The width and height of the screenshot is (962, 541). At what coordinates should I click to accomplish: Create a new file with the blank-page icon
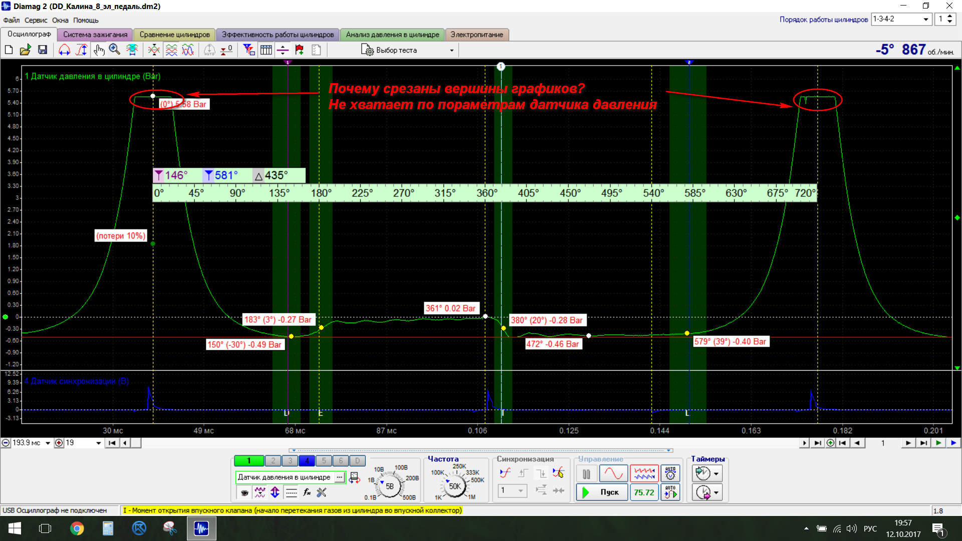coord(9,50)
